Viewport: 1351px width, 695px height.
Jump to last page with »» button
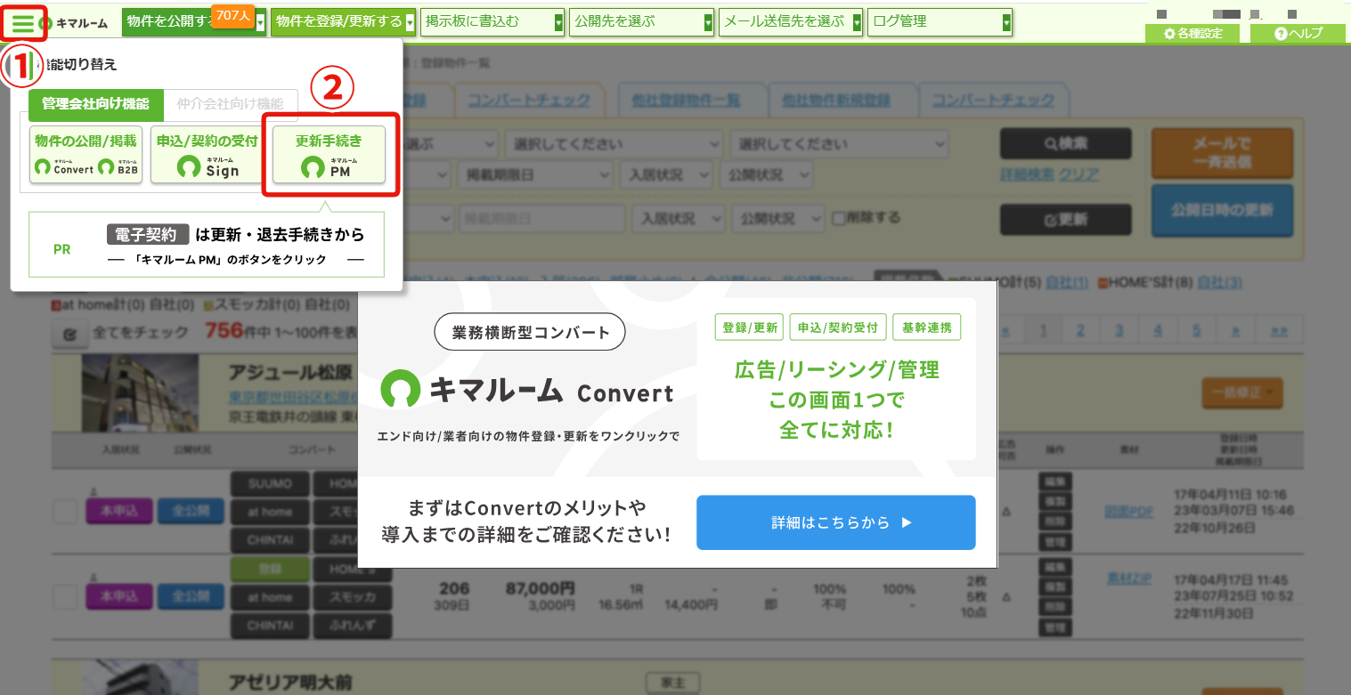(x=1279, y=331)
